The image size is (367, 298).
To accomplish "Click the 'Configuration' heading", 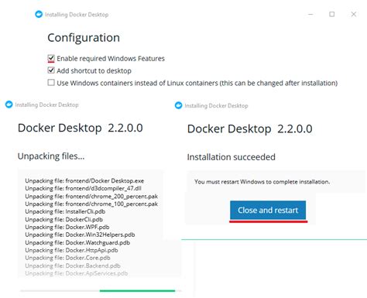I will [84, 38].
